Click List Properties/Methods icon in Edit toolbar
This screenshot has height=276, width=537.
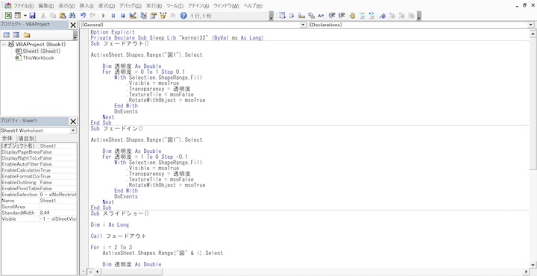[282, 16]
